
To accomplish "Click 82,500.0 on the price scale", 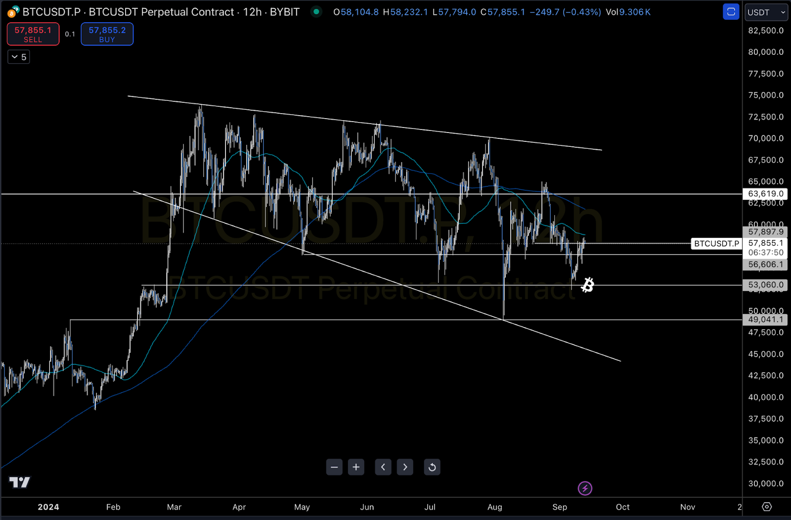I will pos(766,30).
